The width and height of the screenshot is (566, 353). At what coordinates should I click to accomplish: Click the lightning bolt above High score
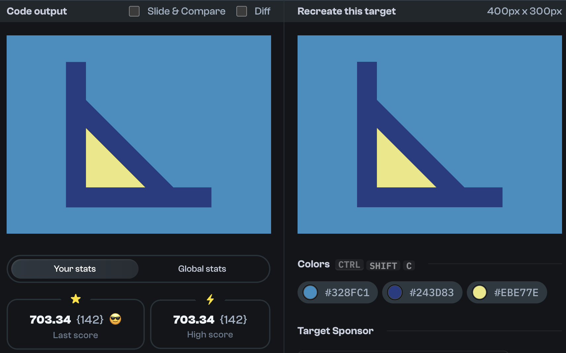(x=210, y=299)
